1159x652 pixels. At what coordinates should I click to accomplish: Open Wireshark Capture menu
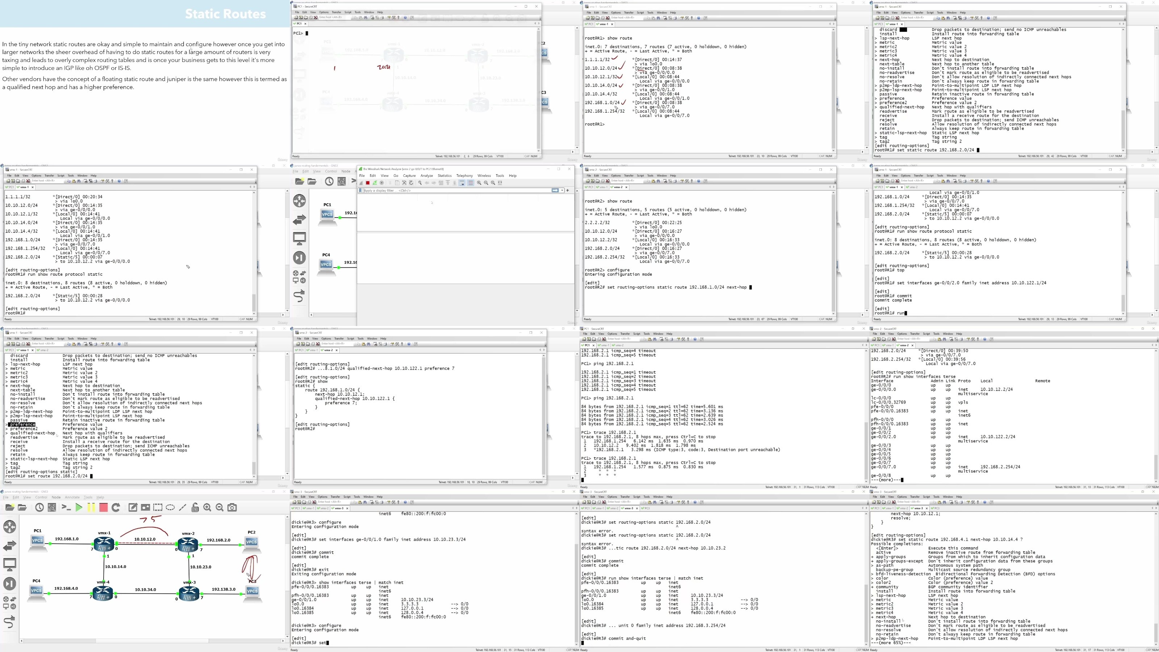[409, 175]
